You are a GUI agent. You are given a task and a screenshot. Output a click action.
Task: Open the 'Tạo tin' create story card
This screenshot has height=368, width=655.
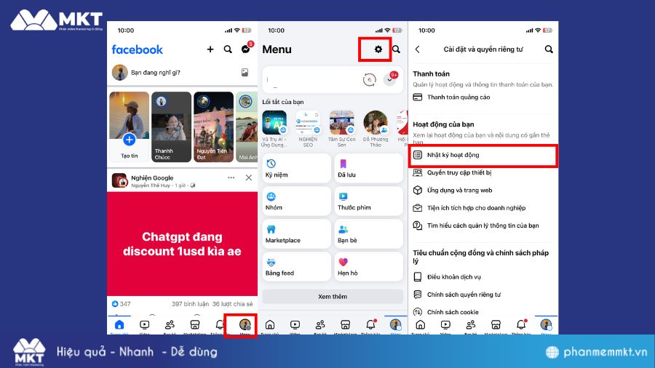point(129,127)
